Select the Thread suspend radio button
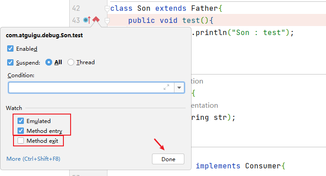 tap(71, 62)
